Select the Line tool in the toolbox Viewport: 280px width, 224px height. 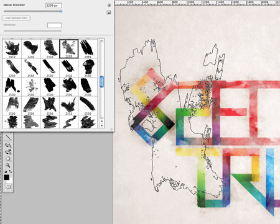click(8, 137)
